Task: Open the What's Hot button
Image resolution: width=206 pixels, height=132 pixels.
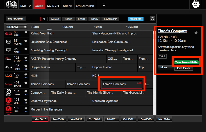Action: (136, 19)
